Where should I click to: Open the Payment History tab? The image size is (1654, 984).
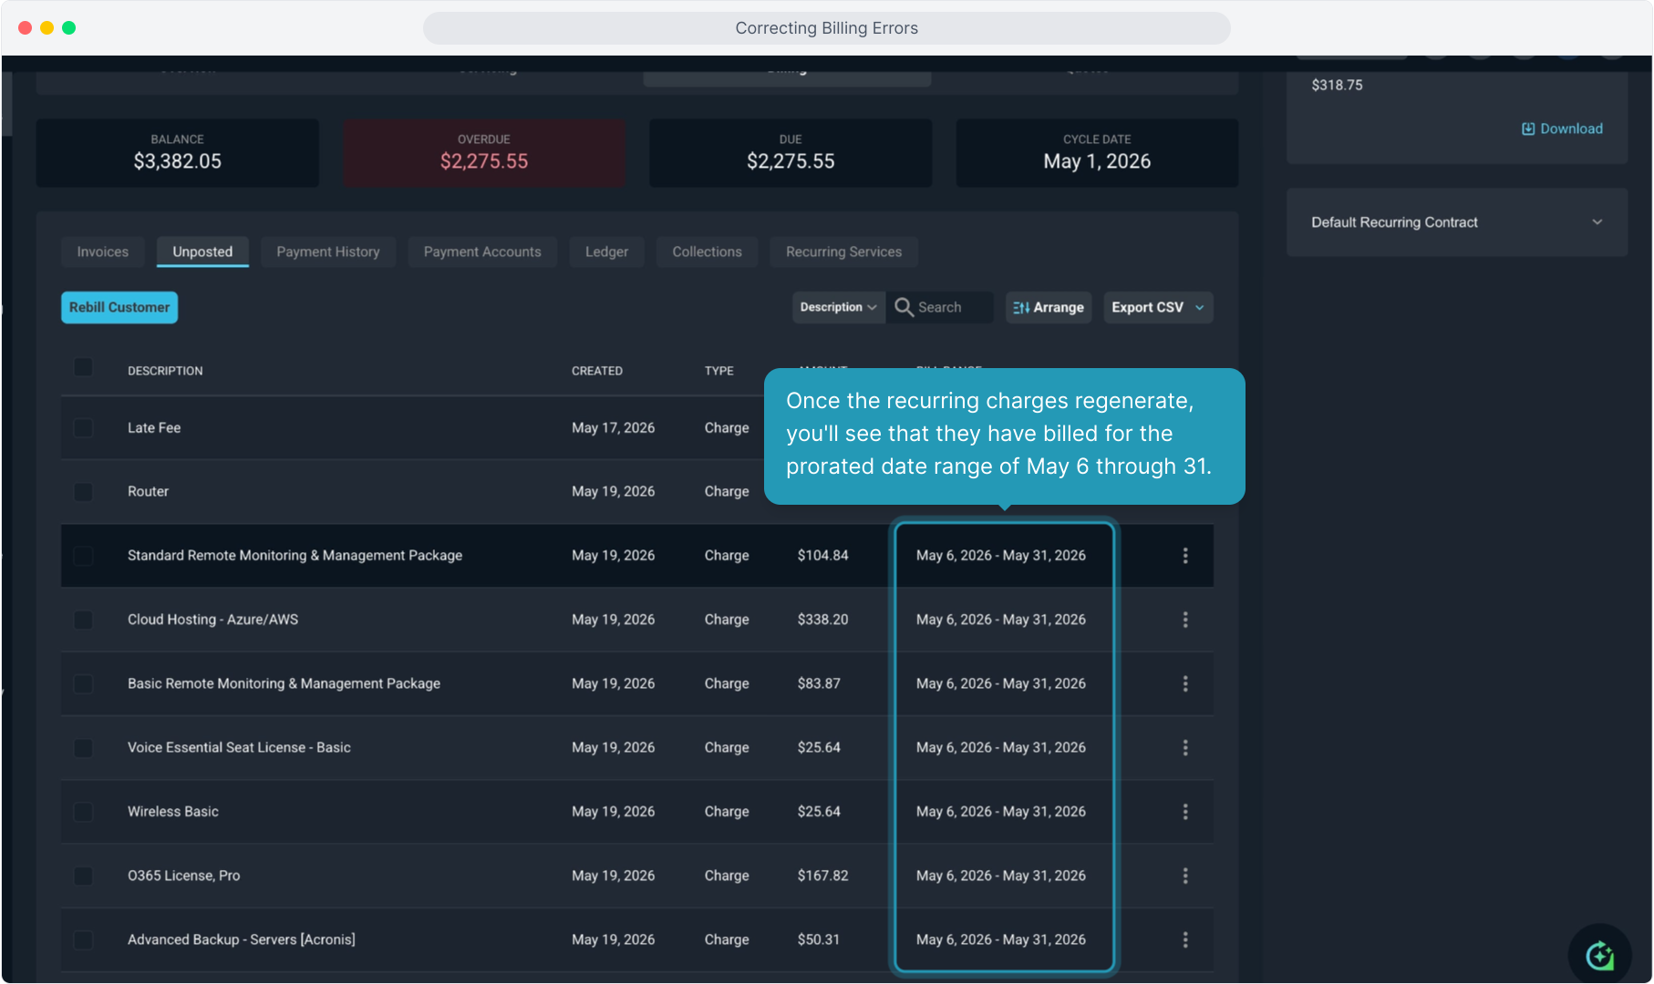(328, 251)
